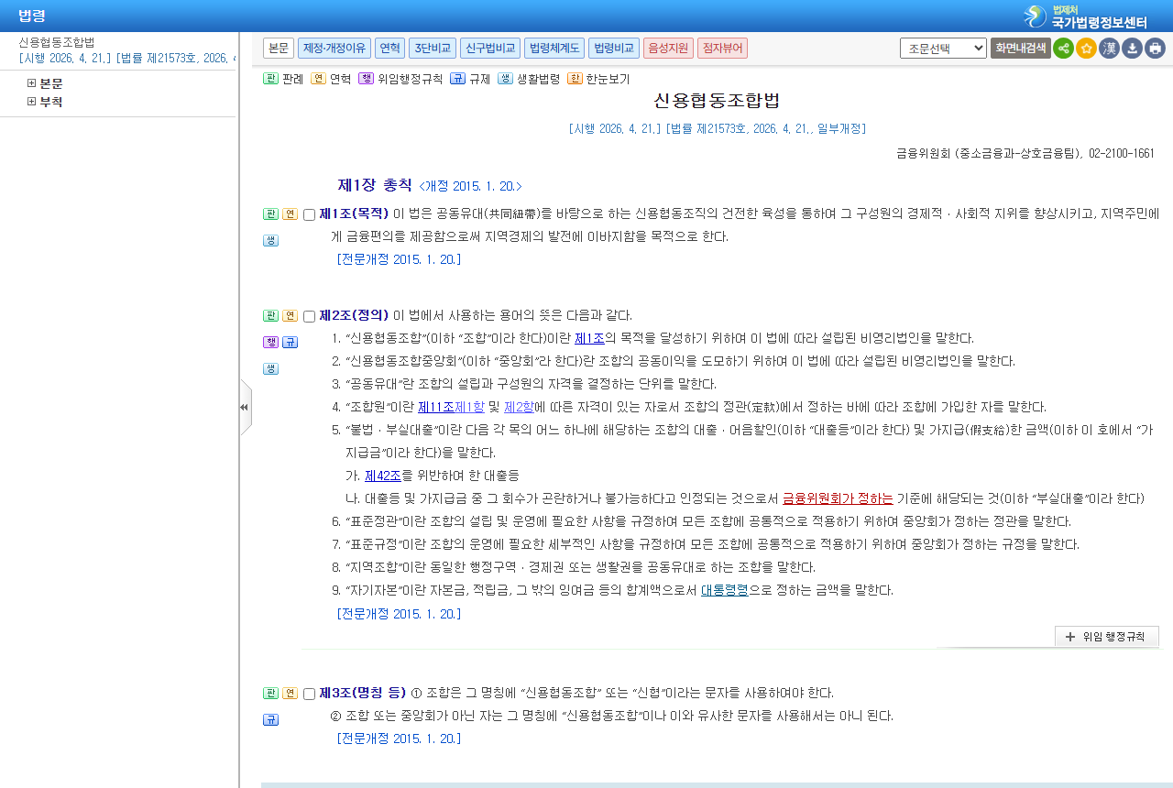Download the law using the download icon

(1132, 49)
